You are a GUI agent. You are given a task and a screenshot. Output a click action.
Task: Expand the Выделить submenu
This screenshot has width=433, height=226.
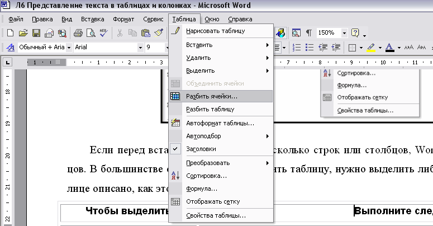click(x=221, y=70)
